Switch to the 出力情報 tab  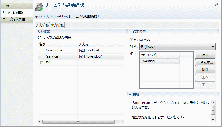[57, 25]
